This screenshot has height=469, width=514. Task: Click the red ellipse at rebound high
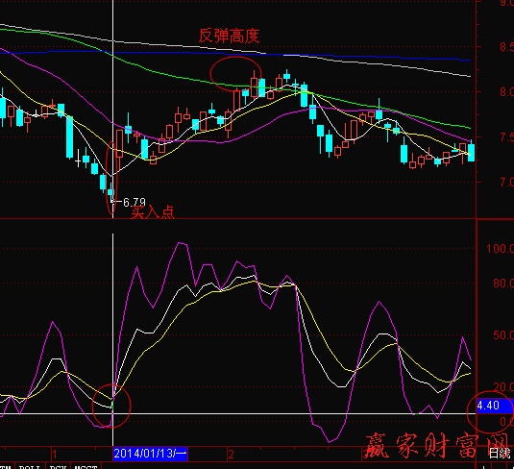tap(235, 74)
